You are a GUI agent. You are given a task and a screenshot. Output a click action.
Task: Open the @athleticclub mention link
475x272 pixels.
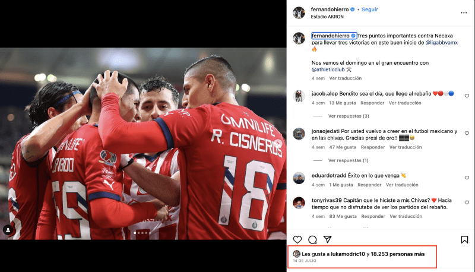tap(328, 69)
